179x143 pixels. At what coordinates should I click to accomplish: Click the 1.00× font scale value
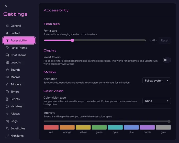click(153, 40)
